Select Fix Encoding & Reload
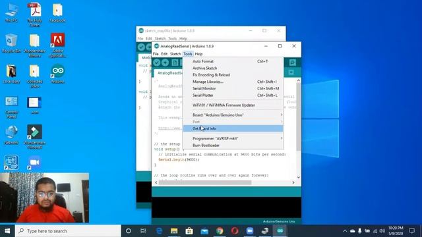 click(233, 74)
